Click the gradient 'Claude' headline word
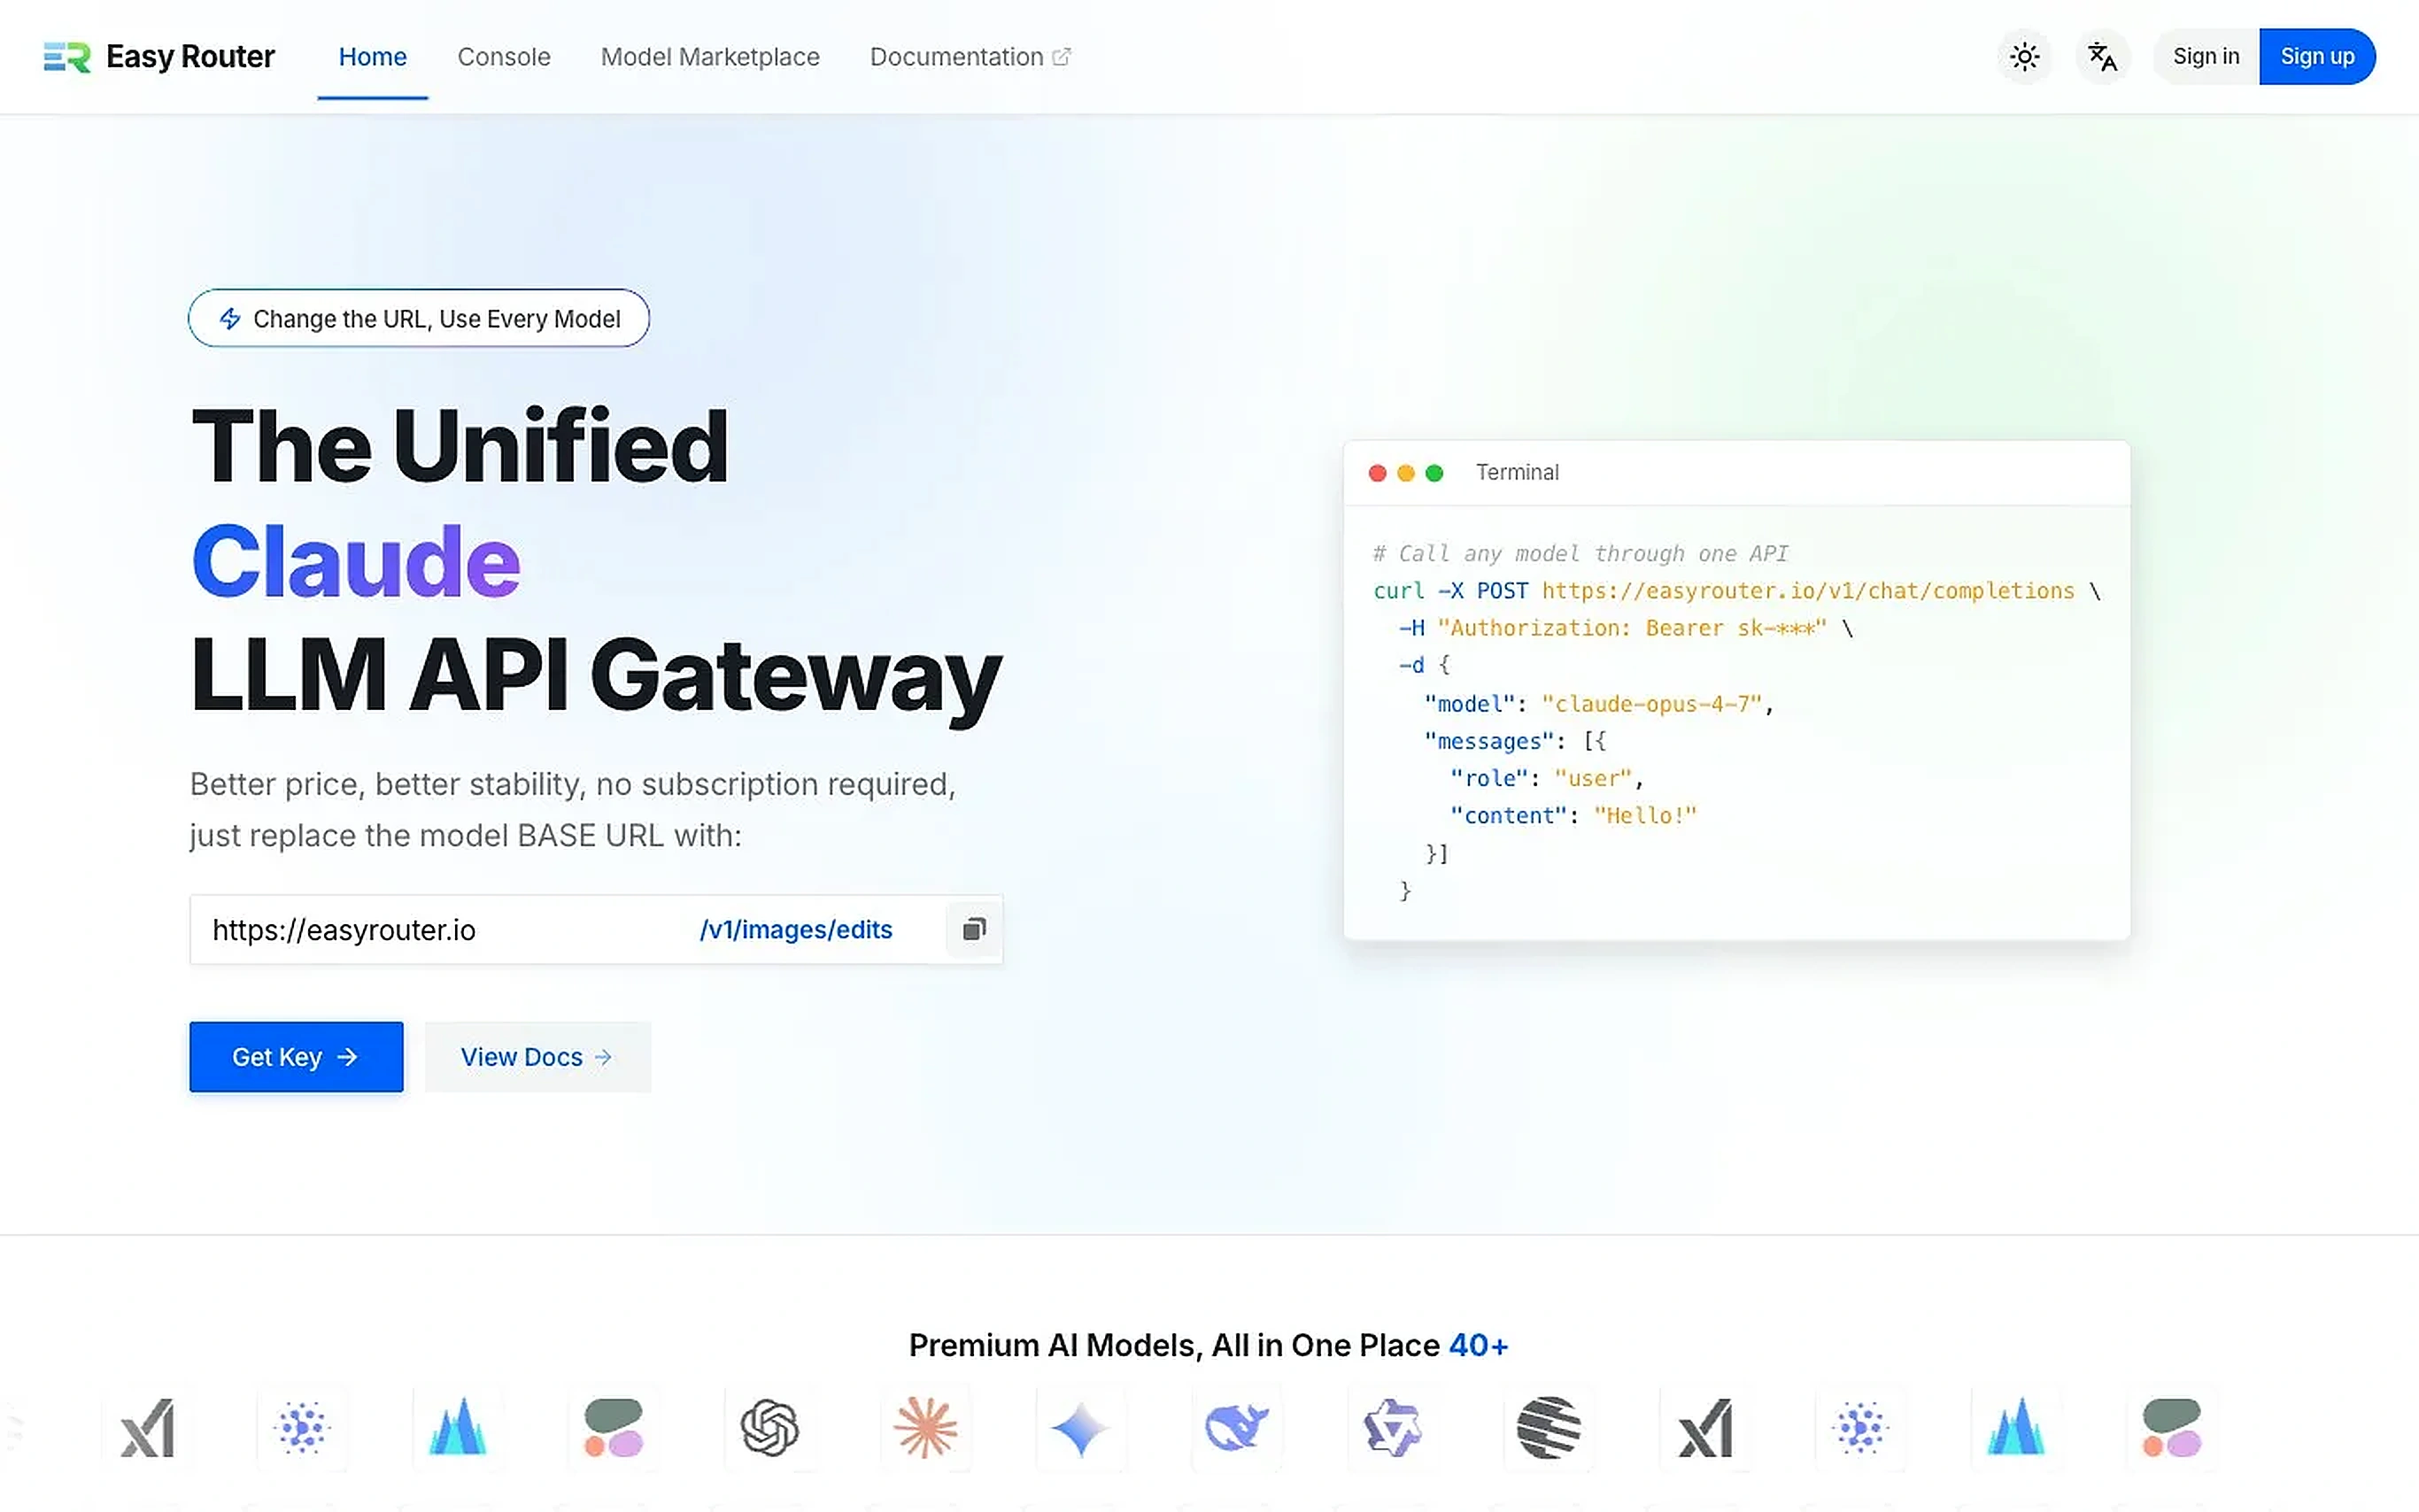 (356, 560)
